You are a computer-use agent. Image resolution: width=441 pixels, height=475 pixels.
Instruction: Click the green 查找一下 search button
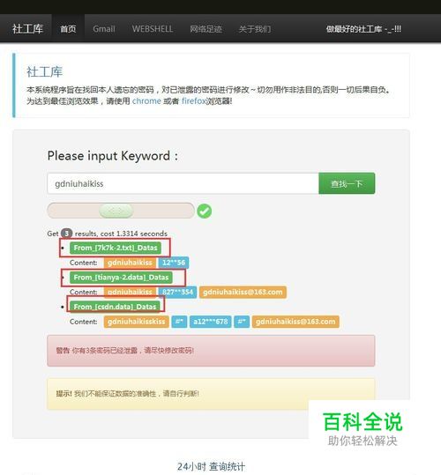click(x=347, y=183)
